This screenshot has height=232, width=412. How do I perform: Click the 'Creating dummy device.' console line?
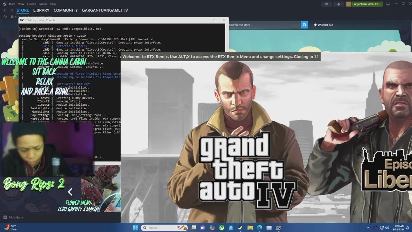[75, 98]
